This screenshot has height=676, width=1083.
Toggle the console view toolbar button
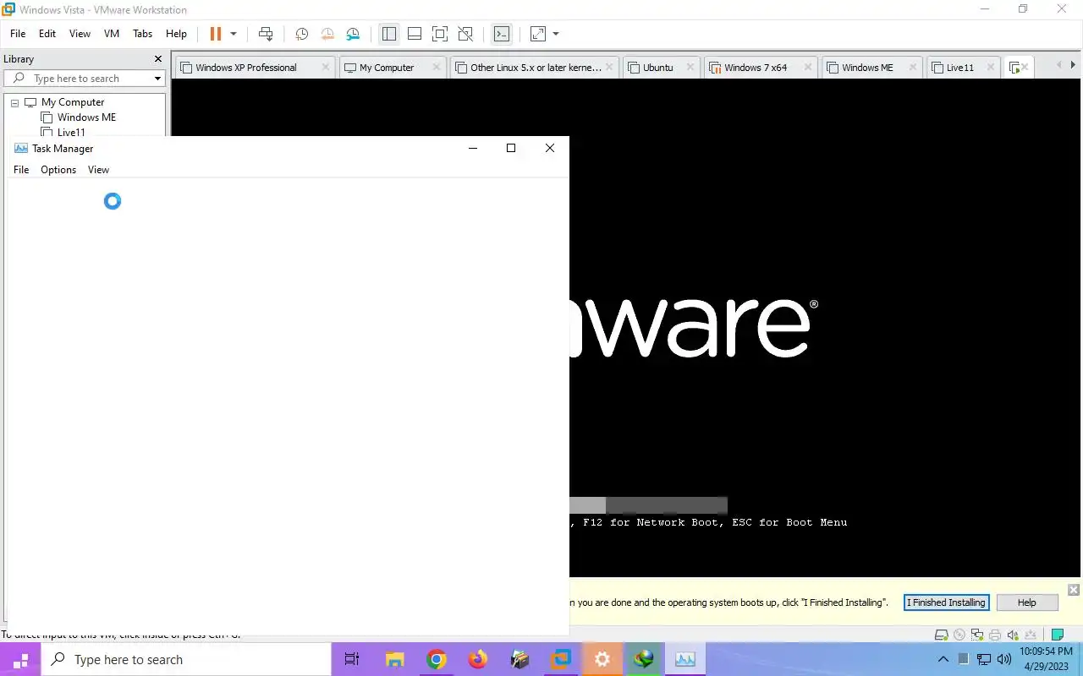(x=502, y=34)
